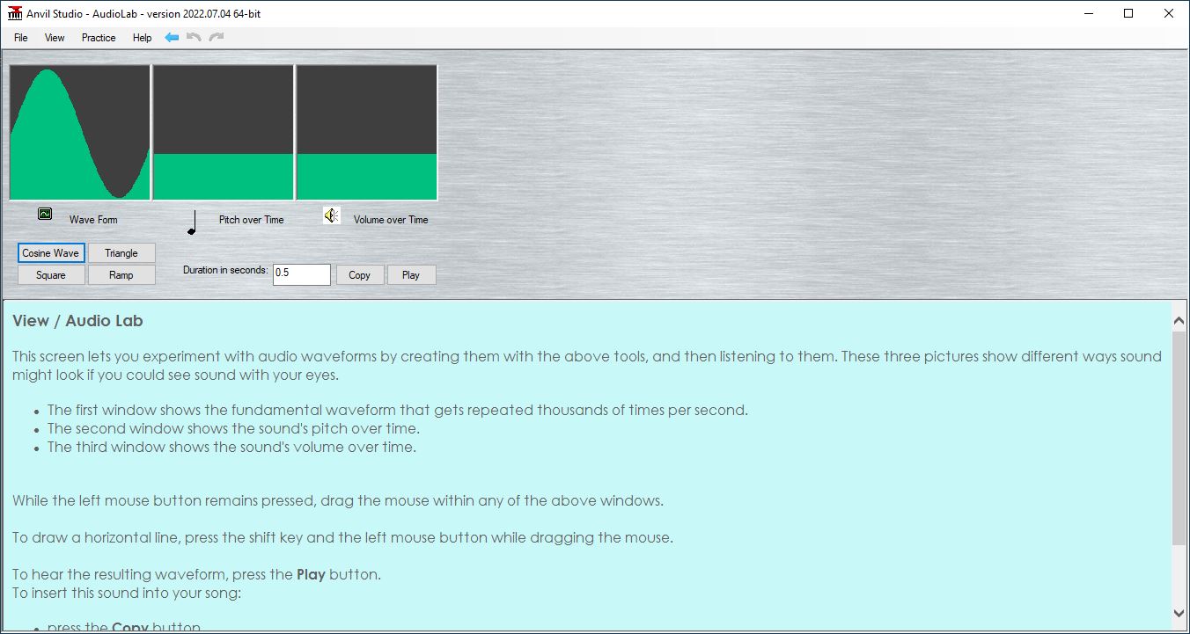Open the Practice menu

tap(99, 38)
